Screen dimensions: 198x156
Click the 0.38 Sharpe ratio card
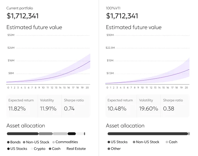(175, 105)
